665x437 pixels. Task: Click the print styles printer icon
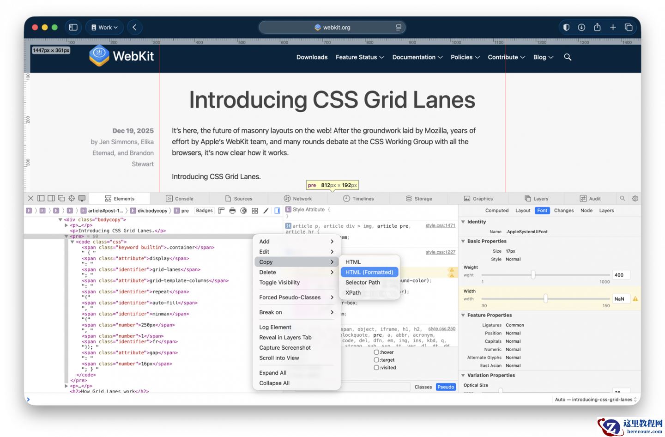point(232,211)
